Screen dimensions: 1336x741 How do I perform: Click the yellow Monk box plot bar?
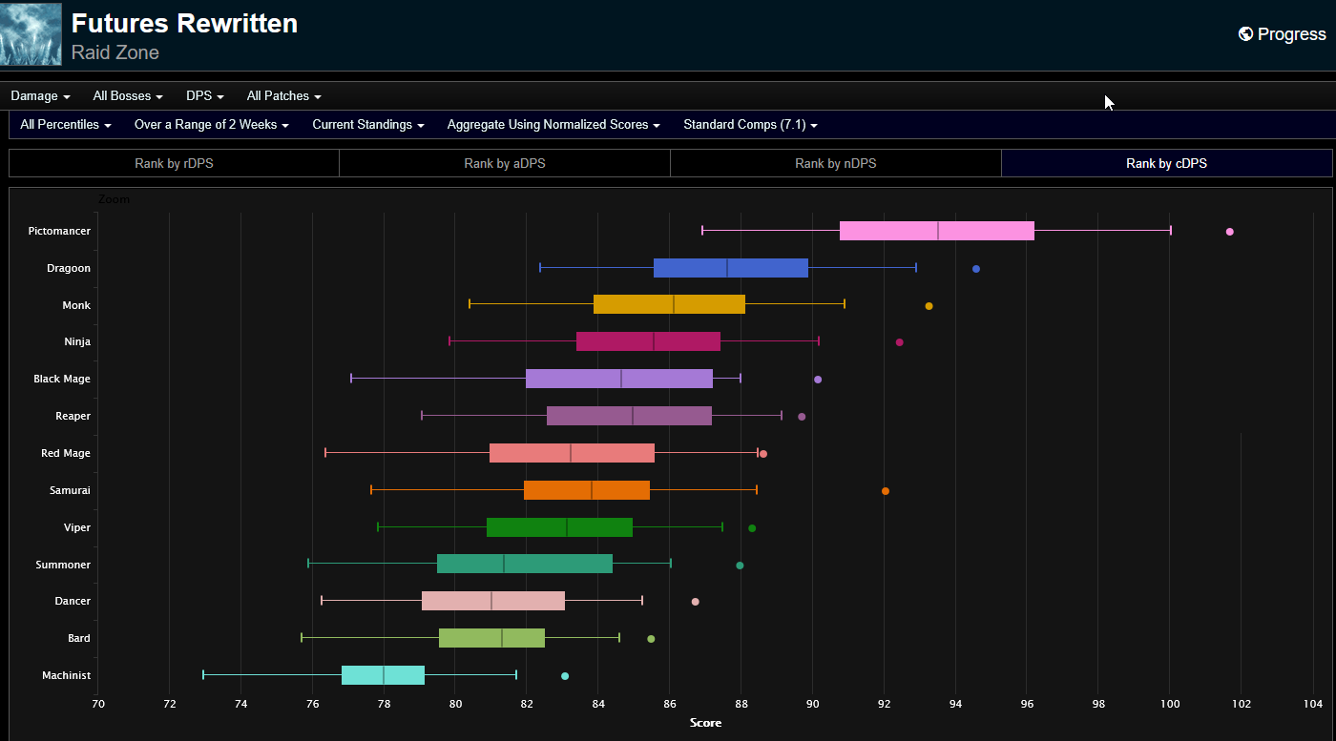pyautogui.click(x=669, y=304)
